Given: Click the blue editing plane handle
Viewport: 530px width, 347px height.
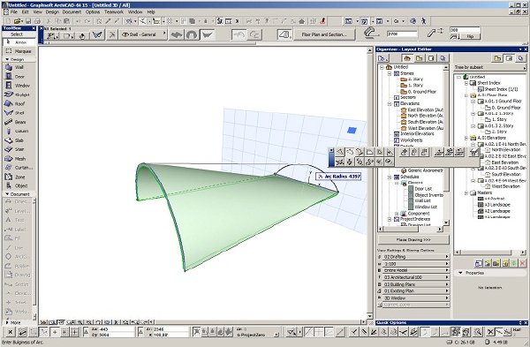Looking at the screenshot, I should (x=352, y=130).
